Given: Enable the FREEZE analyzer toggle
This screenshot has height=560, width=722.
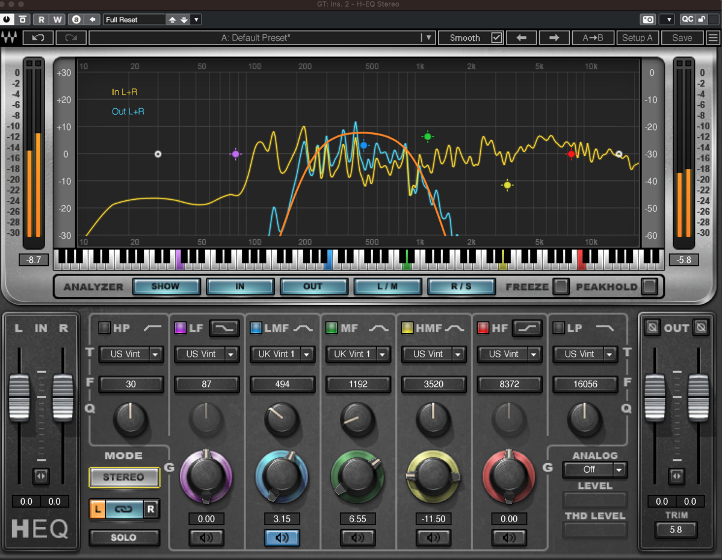Looking at the screenshot, I should (x=560, y=286).
